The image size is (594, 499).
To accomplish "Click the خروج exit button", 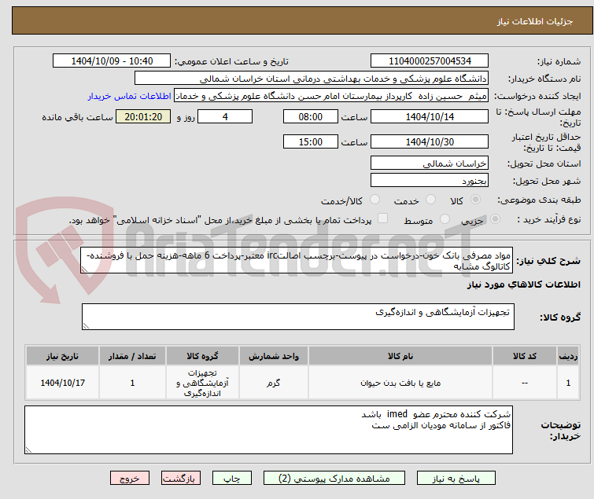I will [x=130, y=479].
